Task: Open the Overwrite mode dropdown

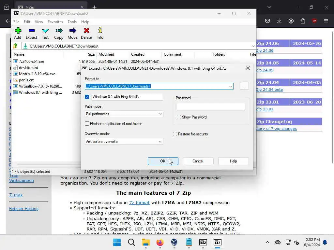Action: (124, 142)
